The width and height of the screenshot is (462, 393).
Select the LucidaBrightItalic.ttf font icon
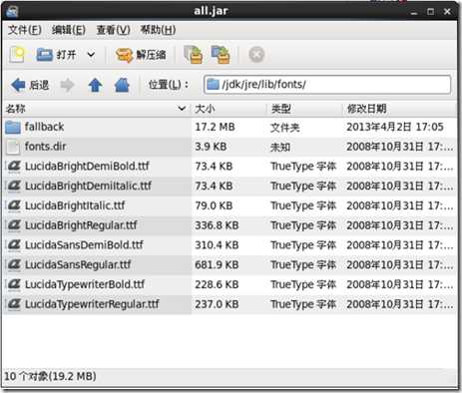click(x=14, y=205)
